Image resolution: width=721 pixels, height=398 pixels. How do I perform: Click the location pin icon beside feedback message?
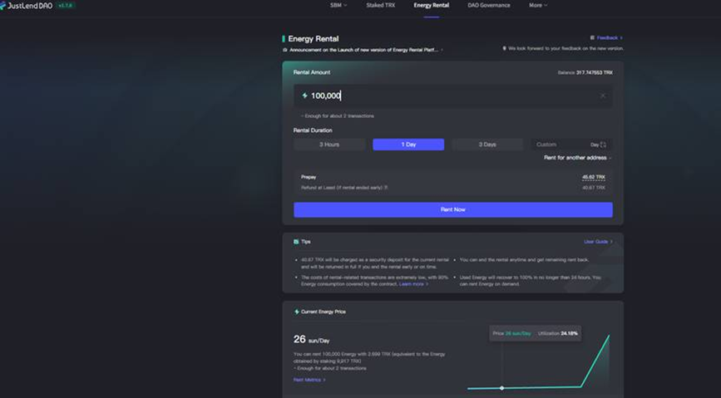coord(504,48)
